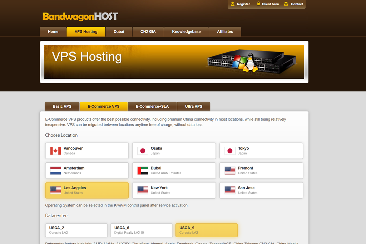The image size is (366, 244).
Task: Open the Knowledgebase navigation tab
Action: [x=186, y=31]
